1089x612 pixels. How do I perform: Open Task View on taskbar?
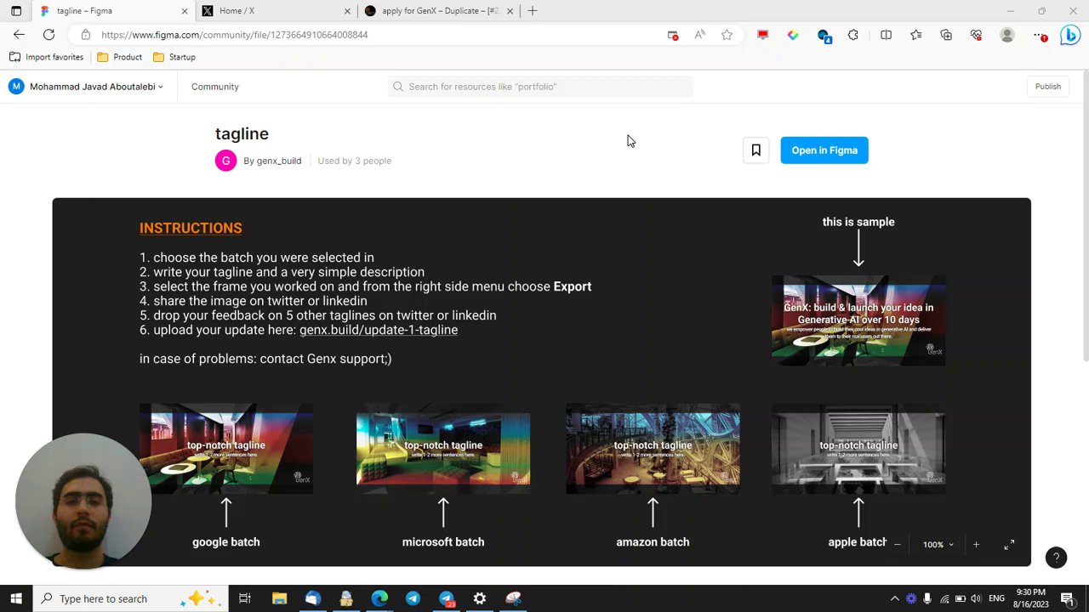[x=244, y=598]
